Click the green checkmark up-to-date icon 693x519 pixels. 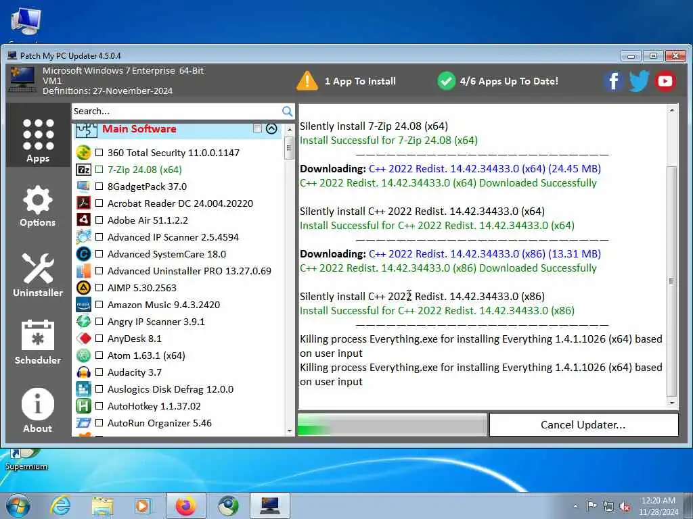tap(447, 81)
